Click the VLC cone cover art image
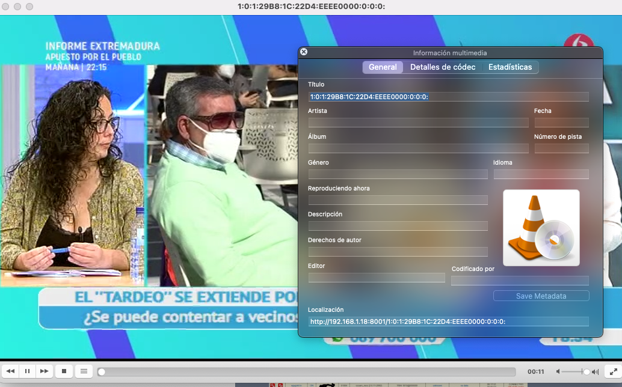This screenshot has width=622, height=387. tap(541, 228)
